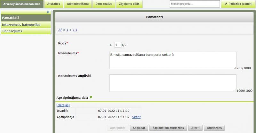This screenshot has height=133, width=256.
Task: Switch to the Atskaites tab
Action: [x=53, y=4]
